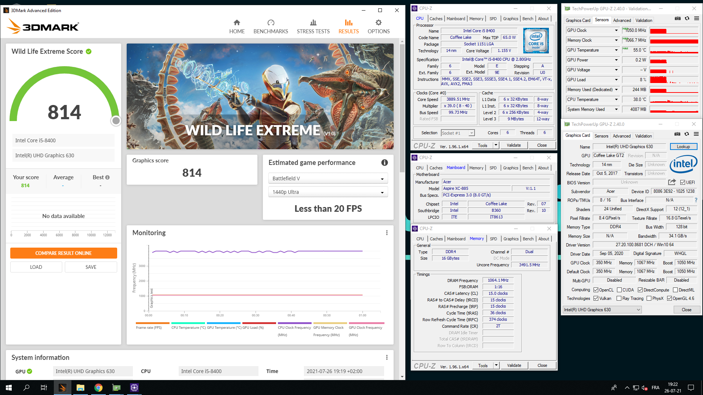This screenshot has height=395, width=703.
Task: Open the Stress Tests chart icon
Action: point(313,23)
